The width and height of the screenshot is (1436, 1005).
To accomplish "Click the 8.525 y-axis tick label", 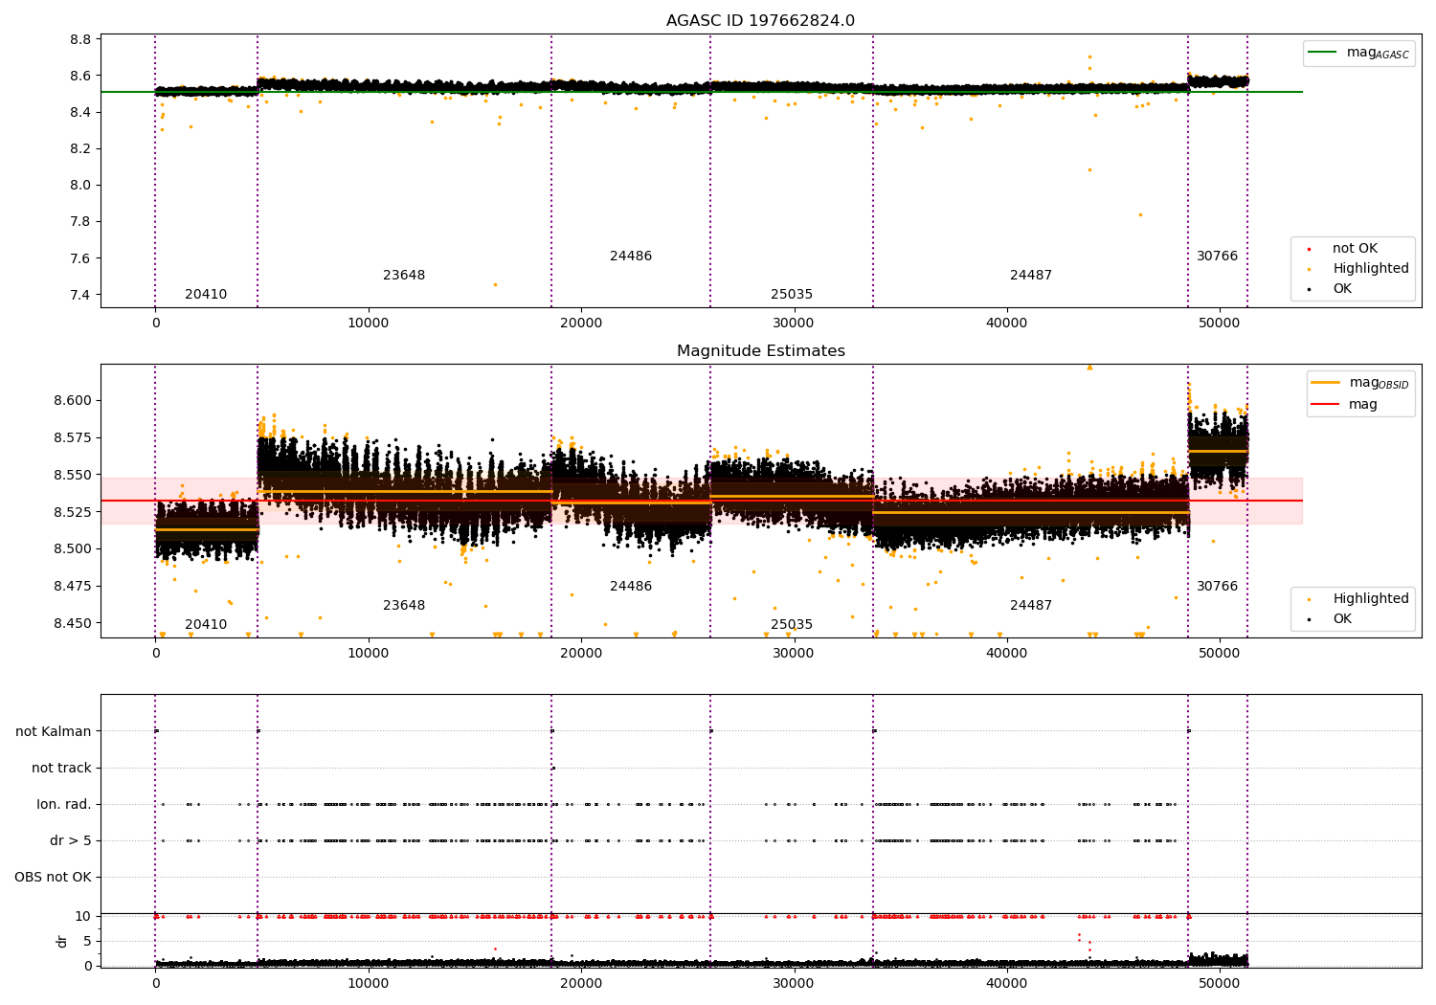I will (74, 513).
